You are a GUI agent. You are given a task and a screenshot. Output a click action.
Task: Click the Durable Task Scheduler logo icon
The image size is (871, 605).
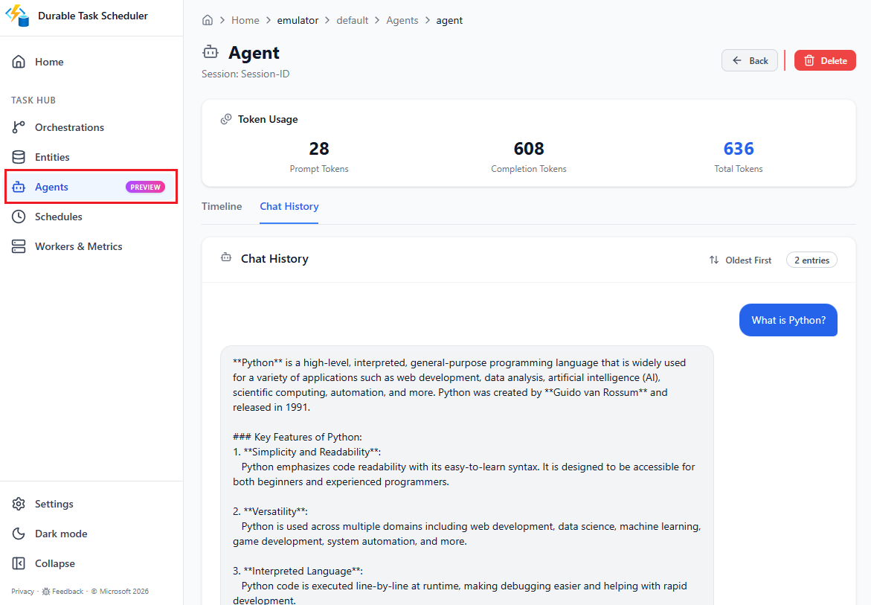[17, 16]
